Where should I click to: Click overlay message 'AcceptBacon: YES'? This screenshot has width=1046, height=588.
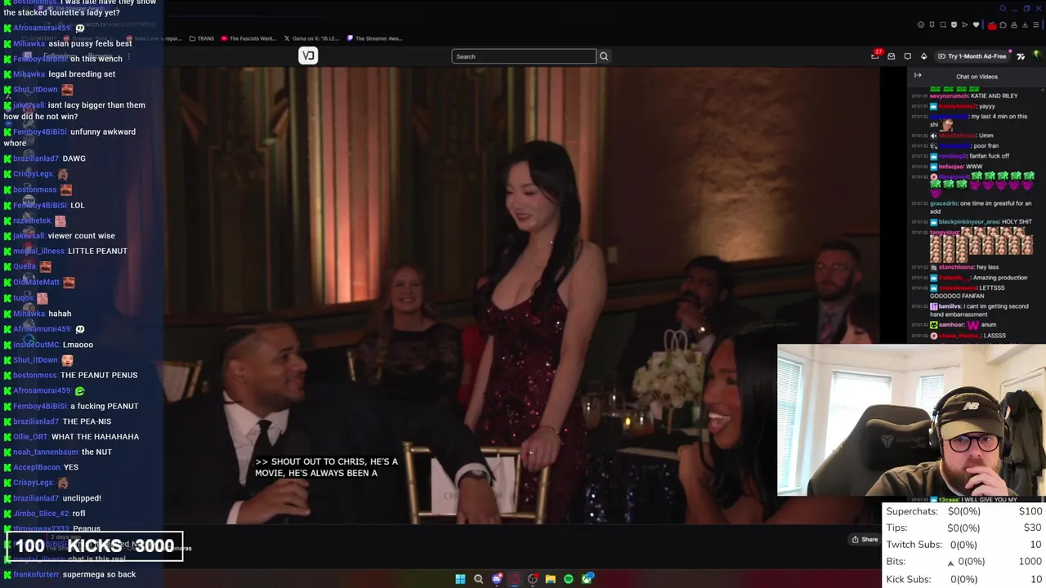pyautogui.click(x=41, y=467)
